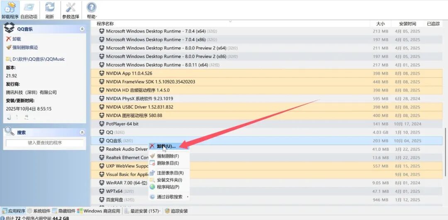Click the Windows 商店应用 logo icon
The width and height of the screenshot is (448, 220).
tap(80, 211)
